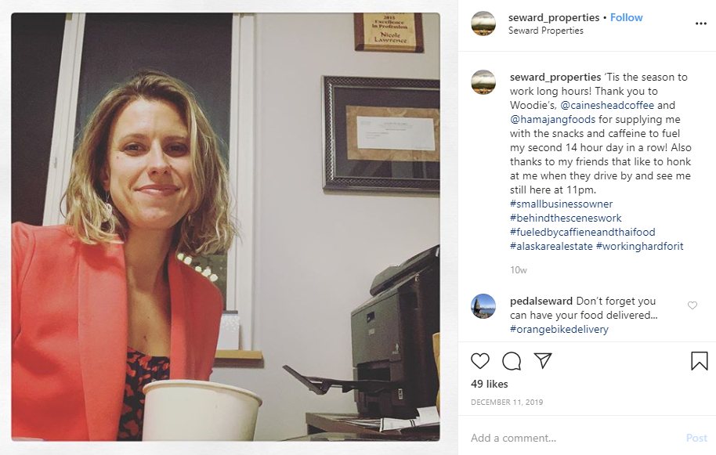Image resolution: width=716 pixels, height=455 pixels.
Task: Open the three-dot more options menu
Action: click(701, 23)
